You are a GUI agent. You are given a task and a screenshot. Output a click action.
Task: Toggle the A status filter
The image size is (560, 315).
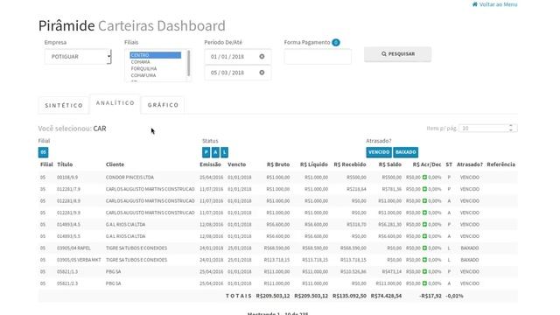tap(215, 152)
